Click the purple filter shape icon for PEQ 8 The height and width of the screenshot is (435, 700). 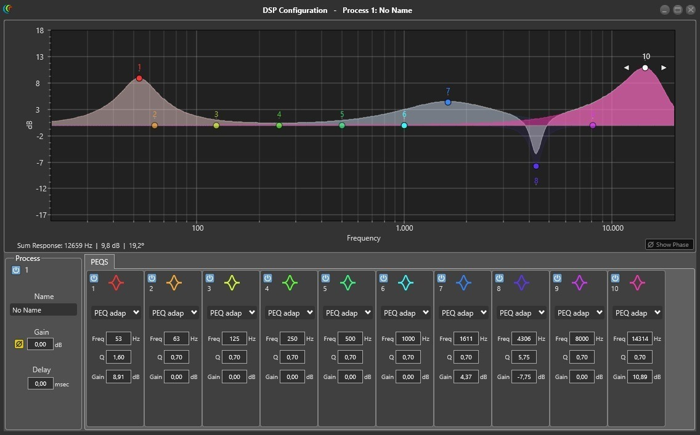(522, 283)
